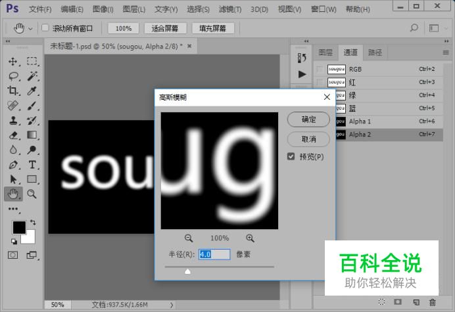The height and width of the screenshot is (312, 455).
Task: Toggle the Preview checkbox in blur dialog
Action: (x=291, y=156)
